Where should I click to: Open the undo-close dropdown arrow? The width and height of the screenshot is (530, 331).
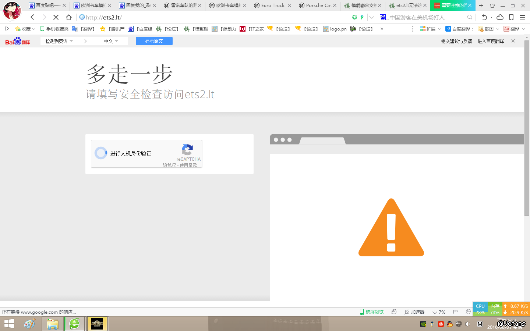click(x=491, y=17)
